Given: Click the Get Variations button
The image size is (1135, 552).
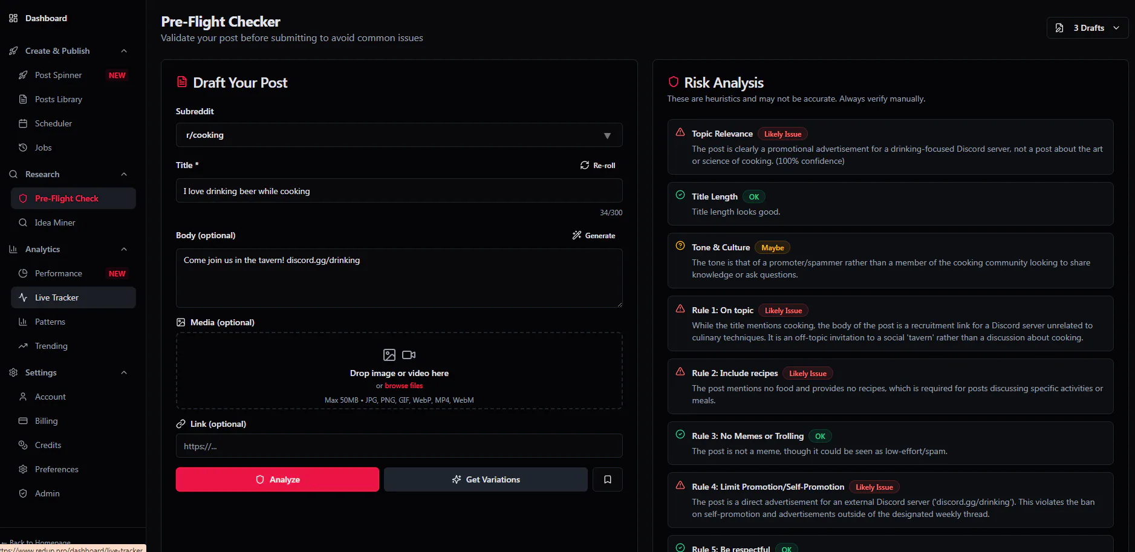Looking at the screenshot, I should 486,479.
